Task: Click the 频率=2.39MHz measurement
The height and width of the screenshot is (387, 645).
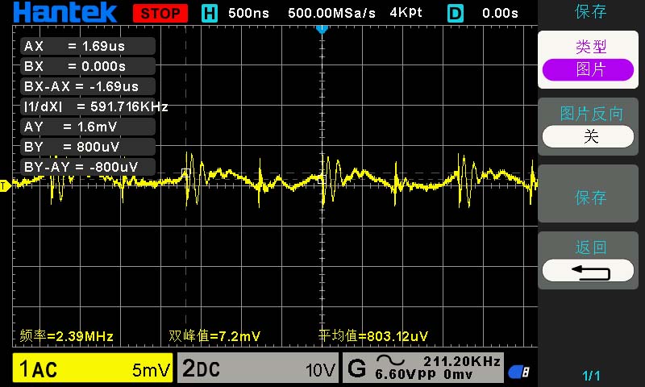Action: pyautogui.click(x=67, y=336)
